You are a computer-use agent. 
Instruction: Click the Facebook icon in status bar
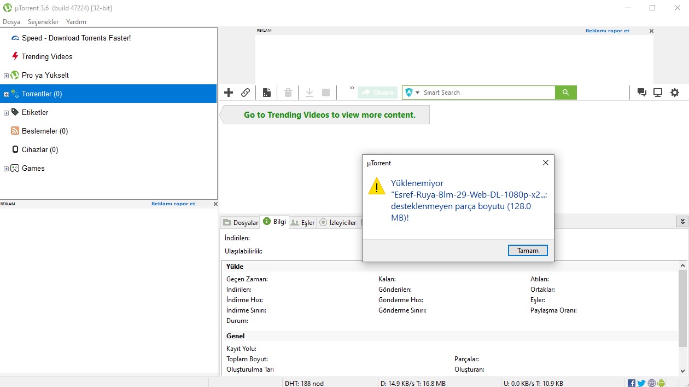(x=632, y=383)
